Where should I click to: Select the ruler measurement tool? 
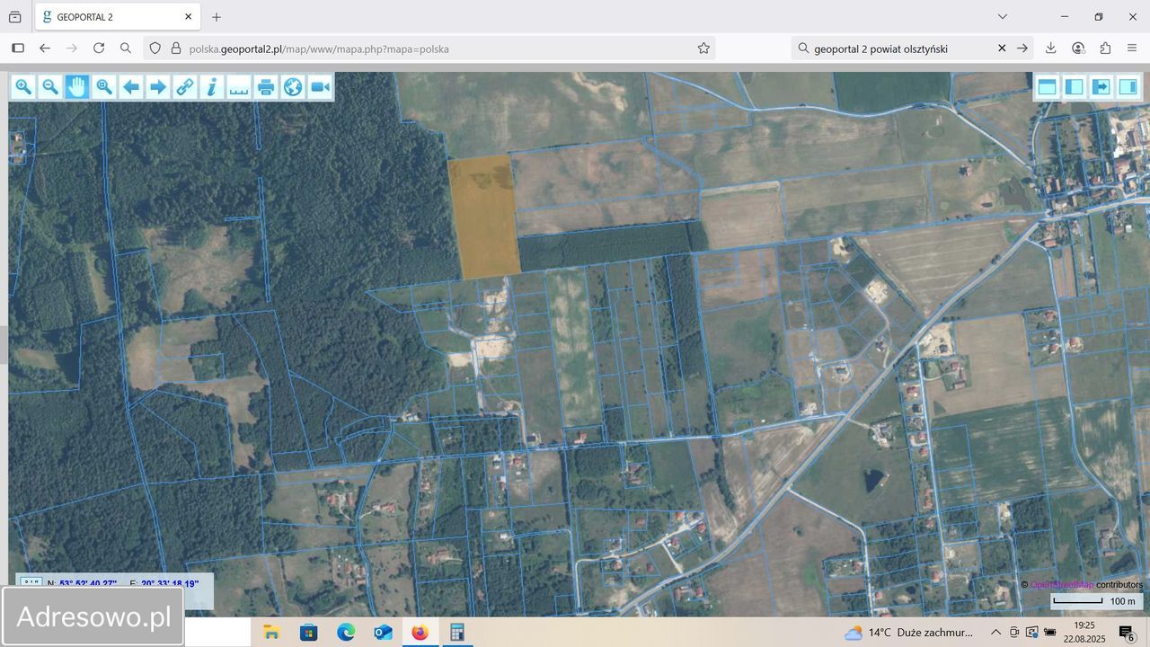[239, 86]
